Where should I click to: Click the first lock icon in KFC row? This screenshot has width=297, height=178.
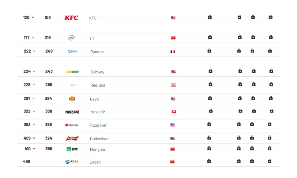(210, 17)
